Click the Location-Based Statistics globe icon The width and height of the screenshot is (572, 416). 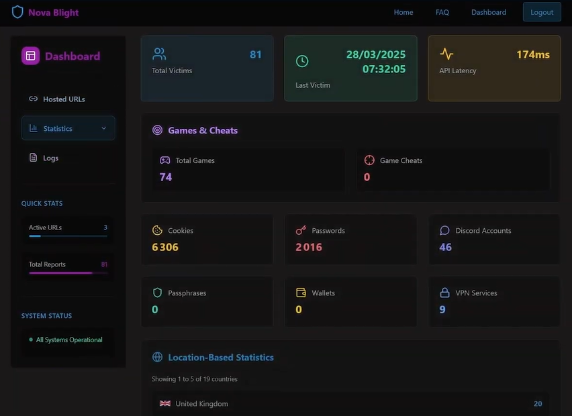[x=158, y=358]
